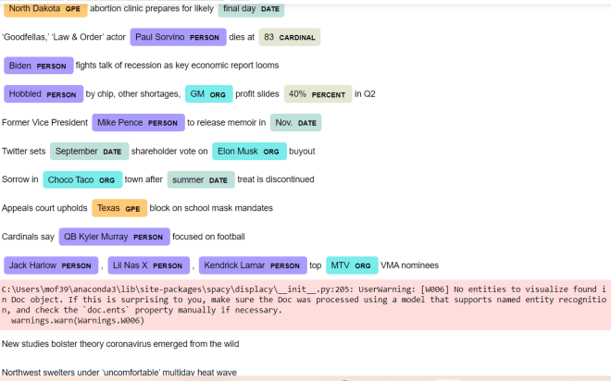611x381 pixels.
Task: Select the 'September' DATE entity
Action: click(x=89, y=151)
